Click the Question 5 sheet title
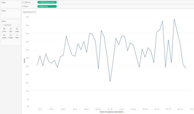This screenshot has width=194, height=114. (x=29, y=12)
